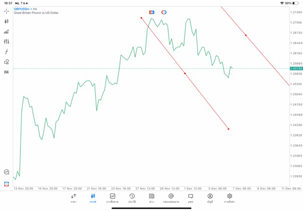Open the กล่องจดหมาย tab

(x=170, y=198)
